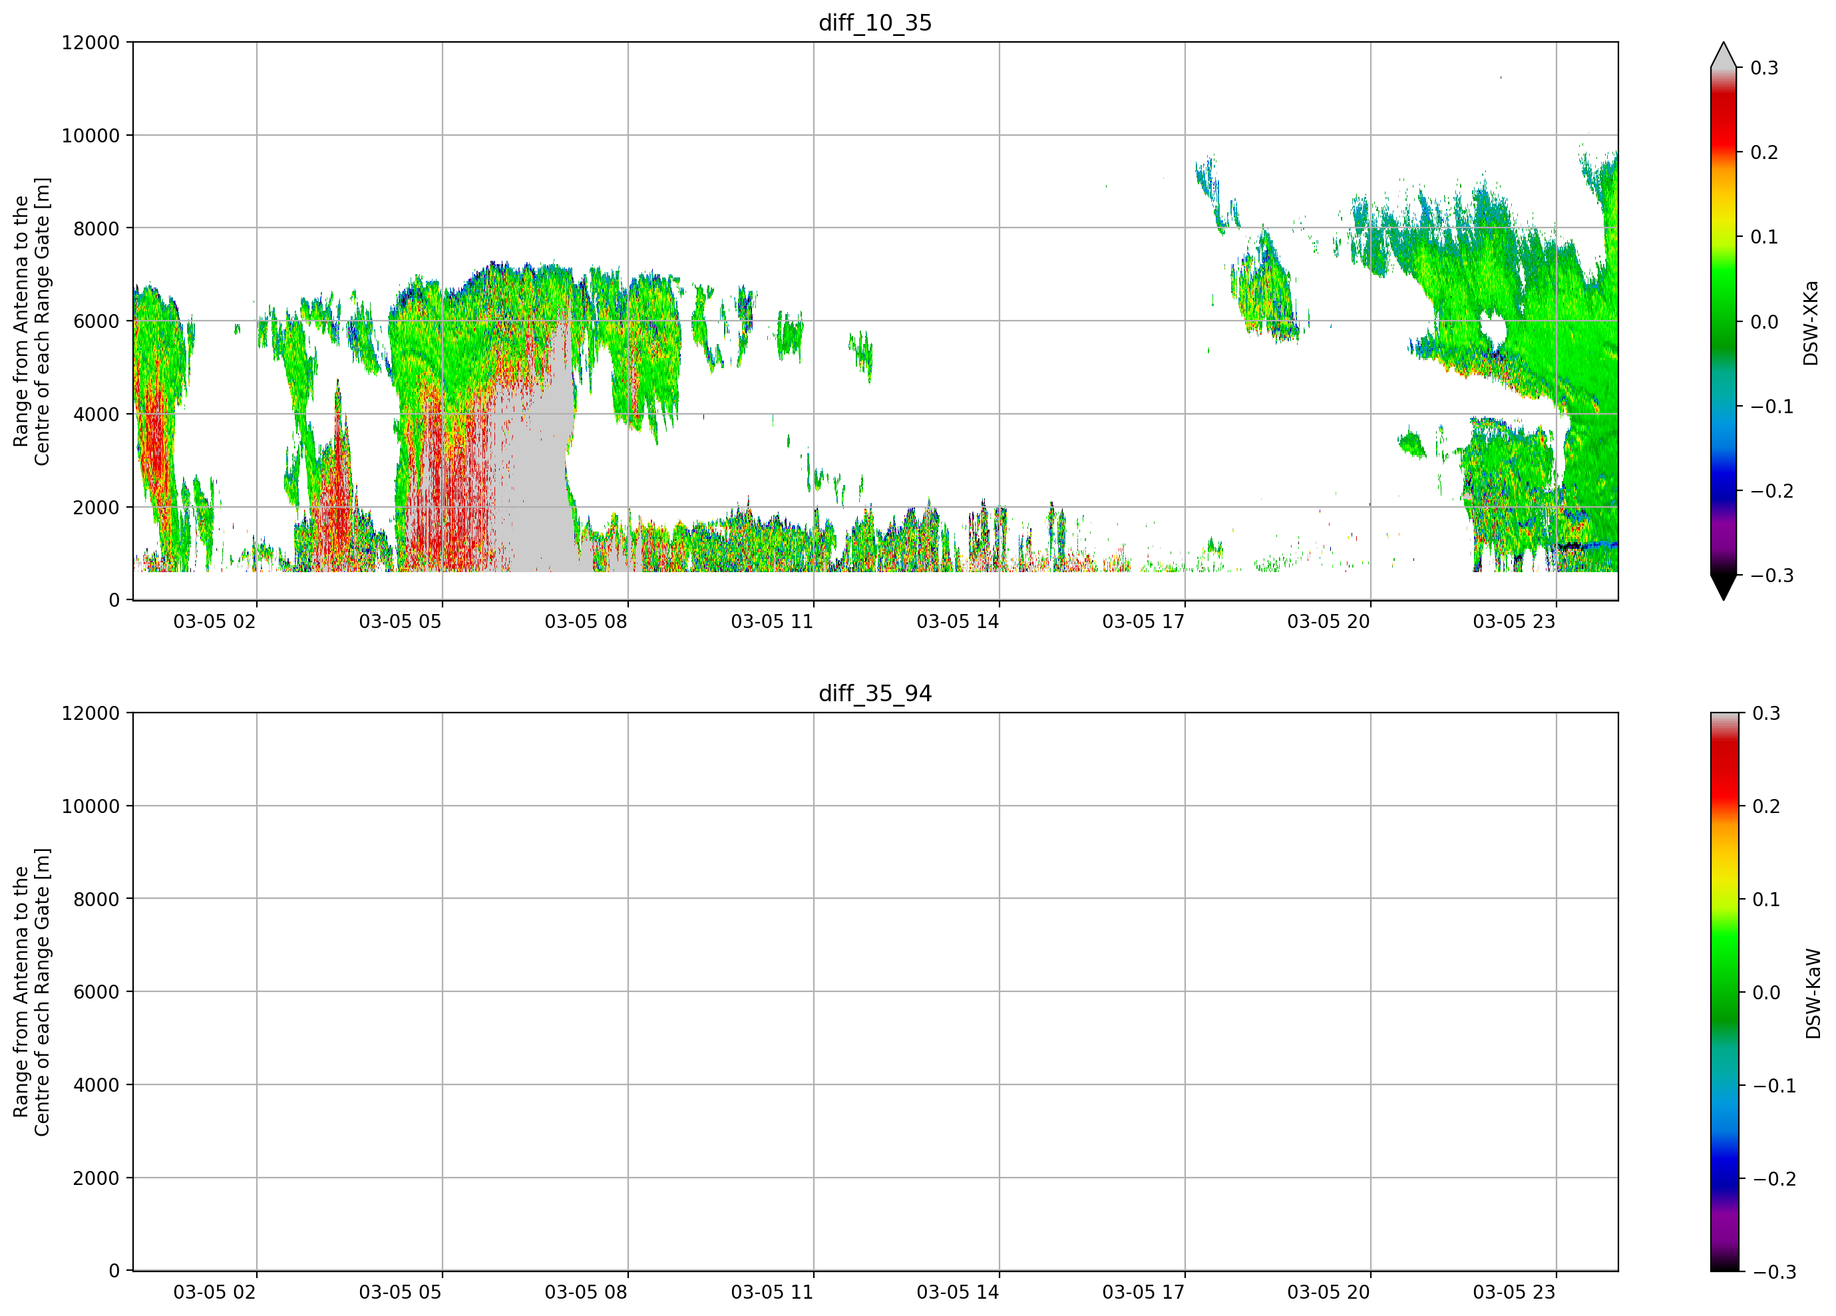This screenshot has width=1836, height=1316.
Task: Click the DSW-KaW colorbar label
Action: (1813, 993)
